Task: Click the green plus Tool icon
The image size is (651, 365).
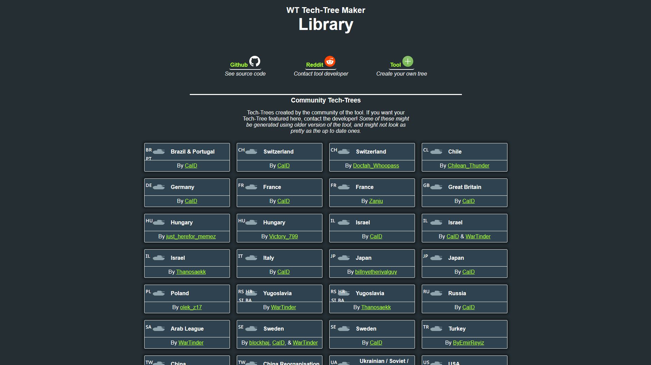Action: click(x=407, y=61)
